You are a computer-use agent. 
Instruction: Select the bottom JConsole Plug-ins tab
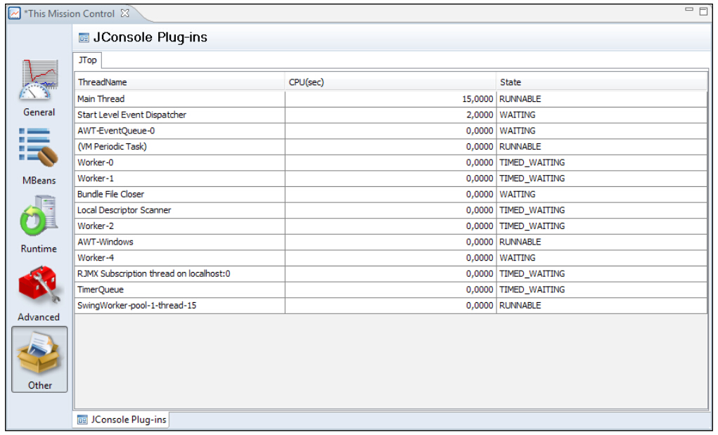tap(122, 420)
